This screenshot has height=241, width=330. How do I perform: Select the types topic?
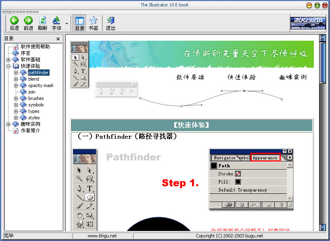coord(33,111)
